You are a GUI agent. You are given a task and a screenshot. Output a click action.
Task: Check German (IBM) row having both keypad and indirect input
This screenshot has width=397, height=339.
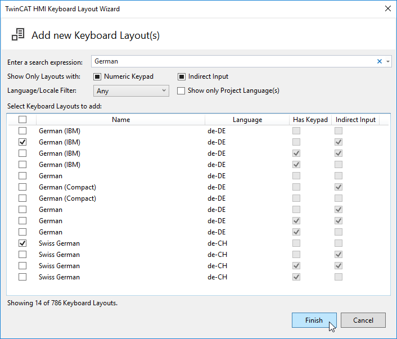[x=22, y=153]
